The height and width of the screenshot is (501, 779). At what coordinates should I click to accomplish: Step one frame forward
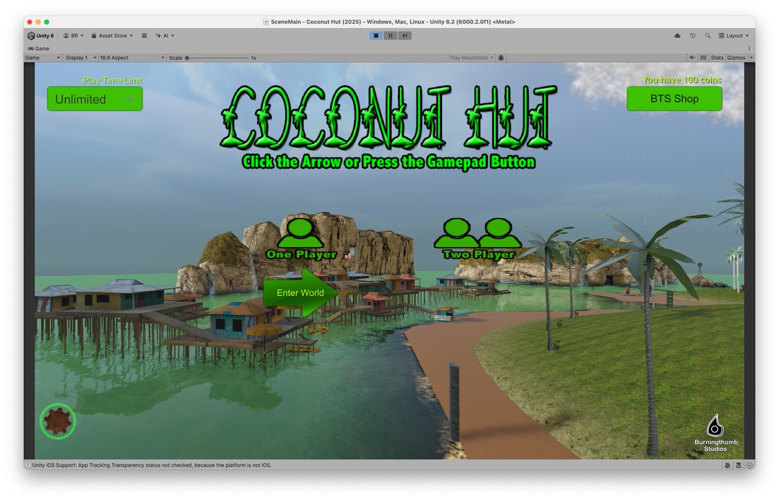tap(404, 36)
